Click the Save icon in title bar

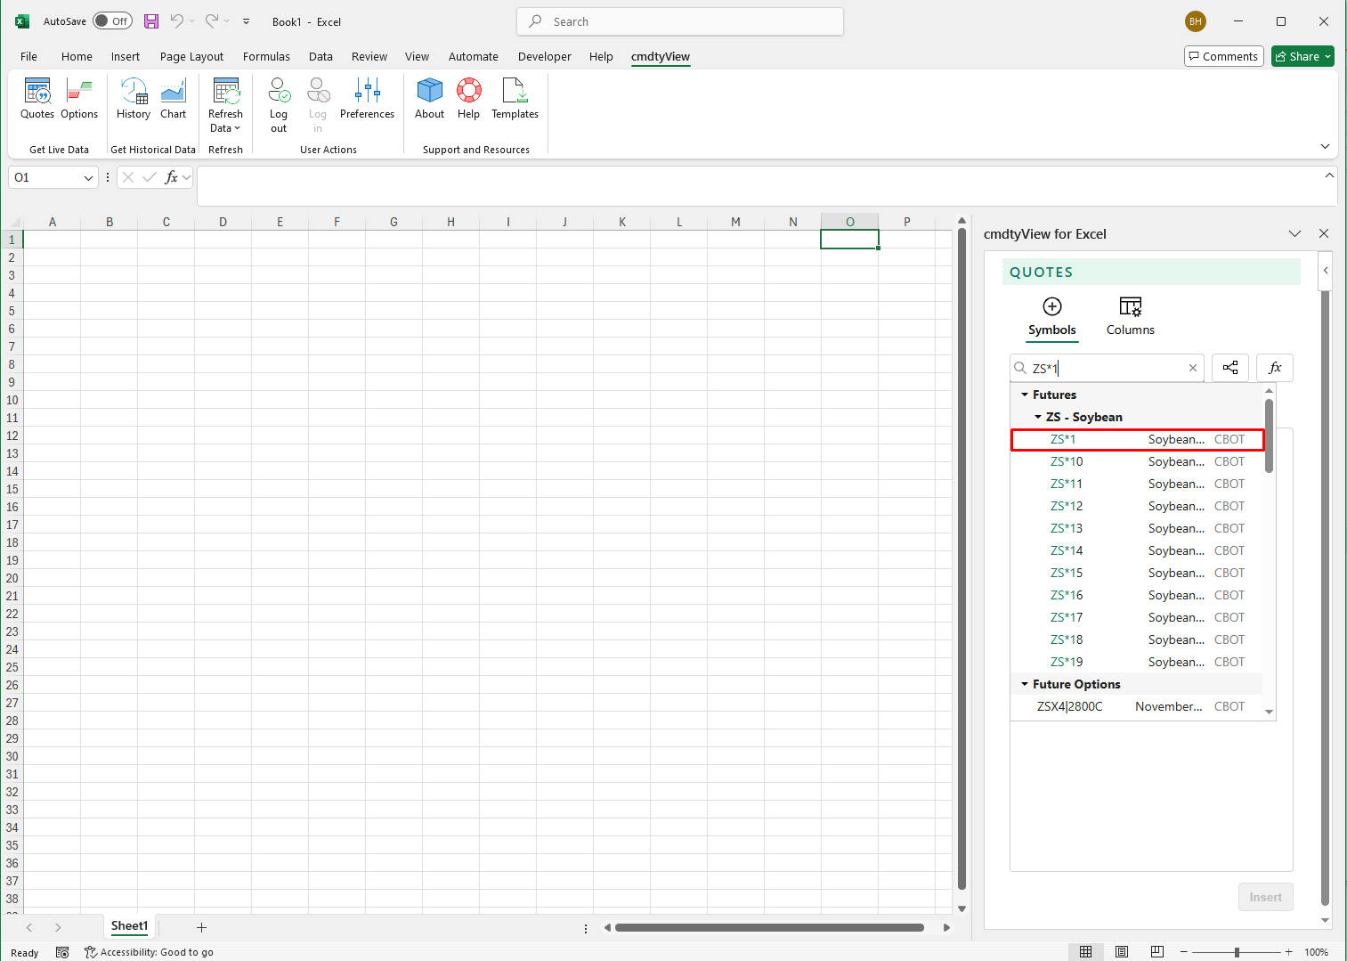pyautogui.click(x=151, y=21)
